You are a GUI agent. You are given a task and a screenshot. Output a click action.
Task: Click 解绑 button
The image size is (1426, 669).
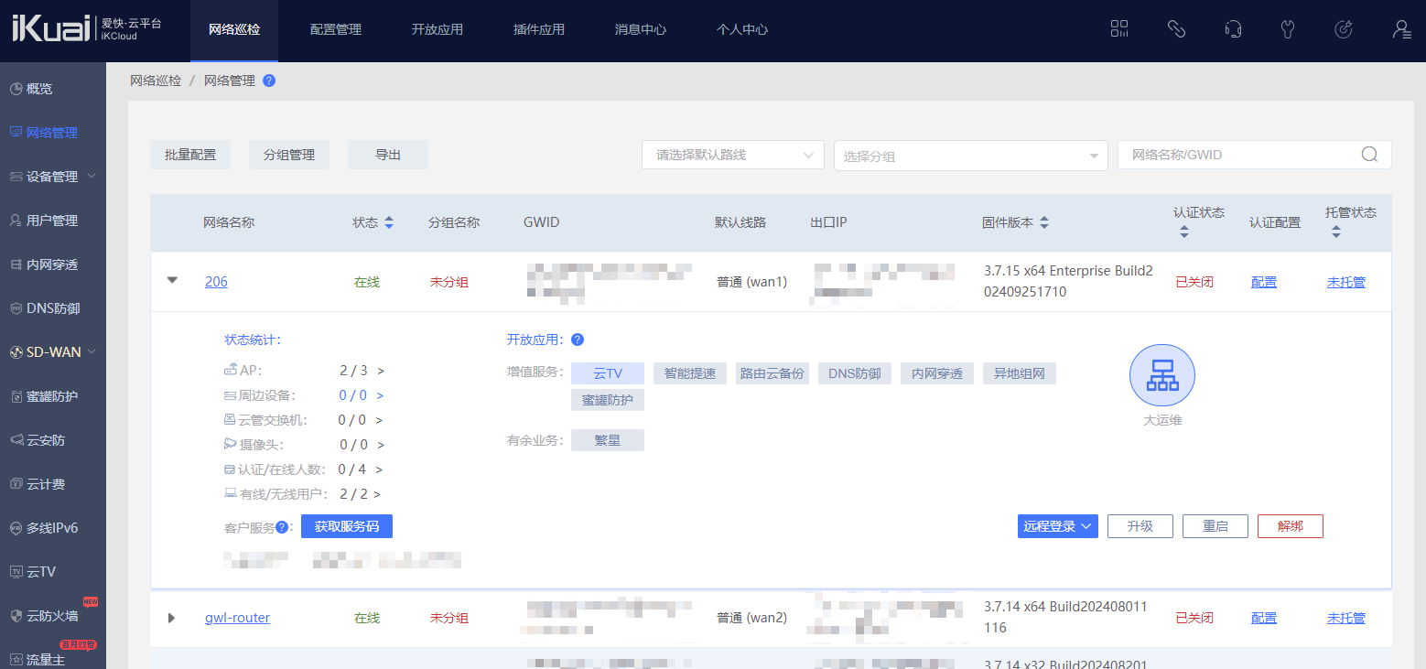(x=1291, y=526)
